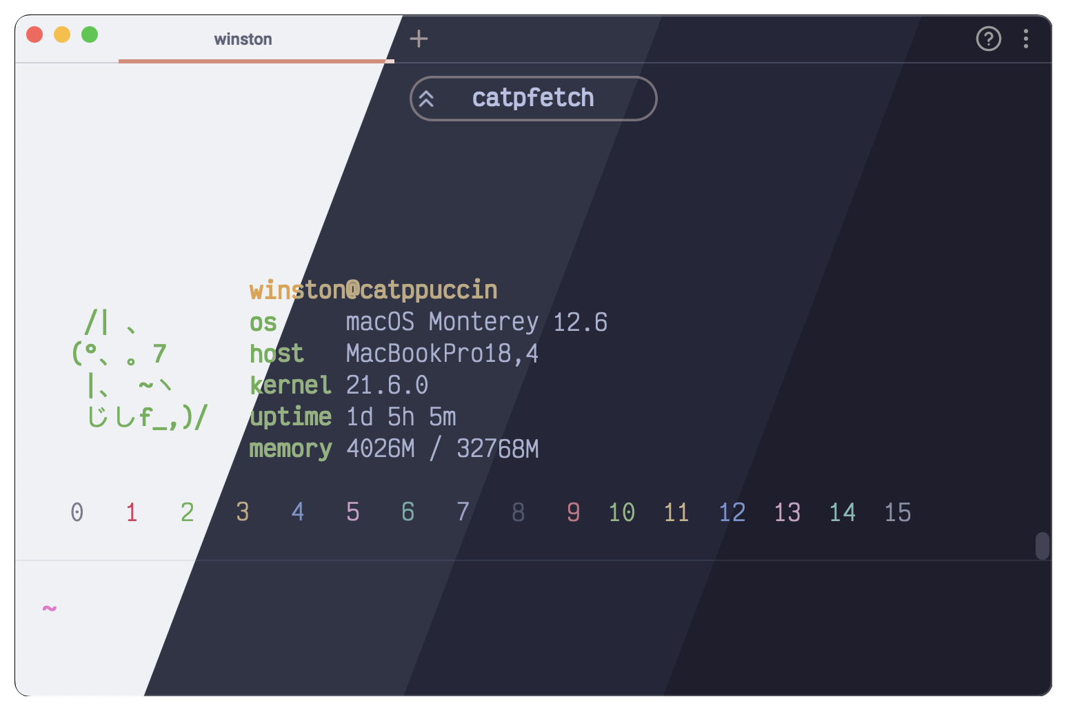Click the macOS Monterey 12.6 value
This screenshot has height=710, width=1066.
[x=476, y=322]
